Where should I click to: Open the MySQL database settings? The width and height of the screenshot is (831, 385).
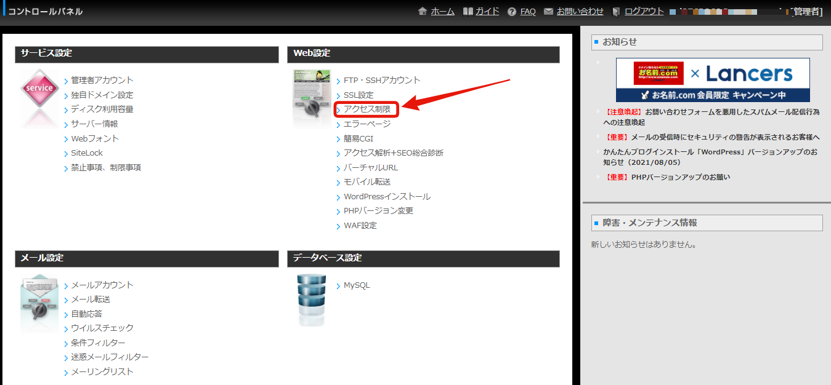click(357, 285)
